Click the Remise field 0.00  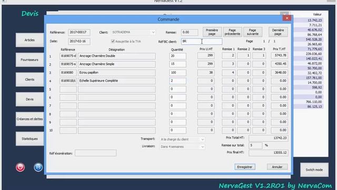190,32
